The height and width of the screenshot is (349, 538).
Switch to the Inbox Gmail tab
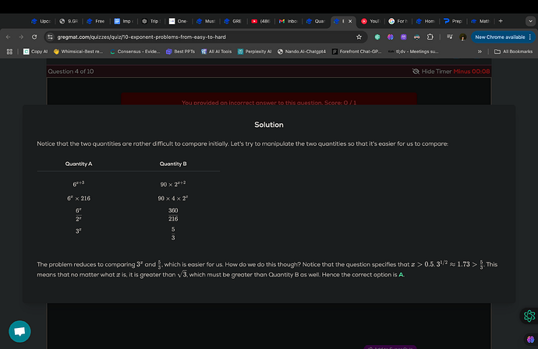point(288,21)
